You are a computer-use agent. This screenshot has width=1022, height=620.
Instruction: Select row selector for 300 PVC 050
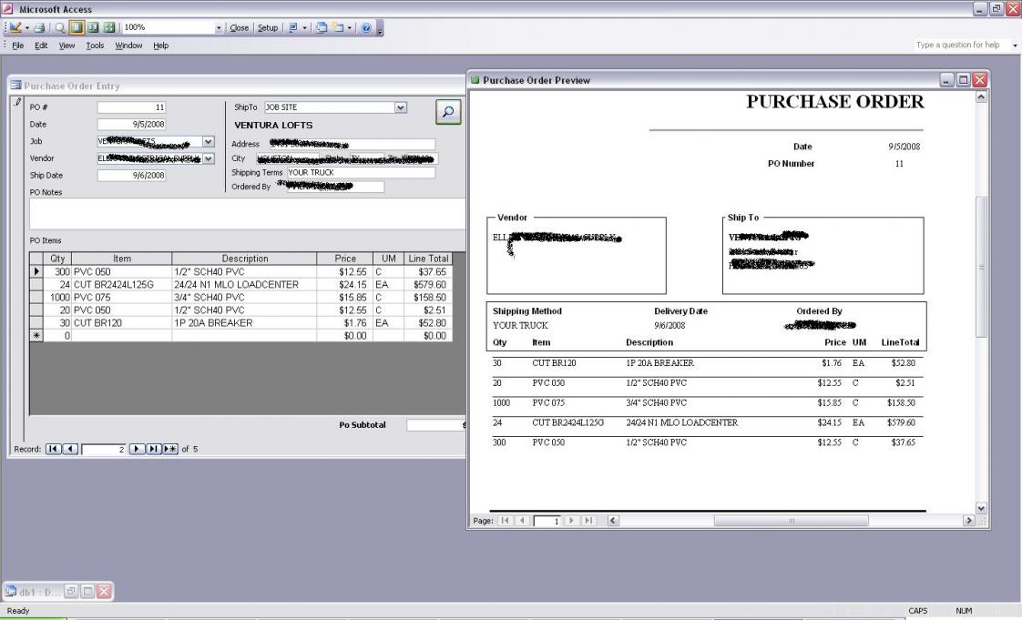[x=36, y=271]
